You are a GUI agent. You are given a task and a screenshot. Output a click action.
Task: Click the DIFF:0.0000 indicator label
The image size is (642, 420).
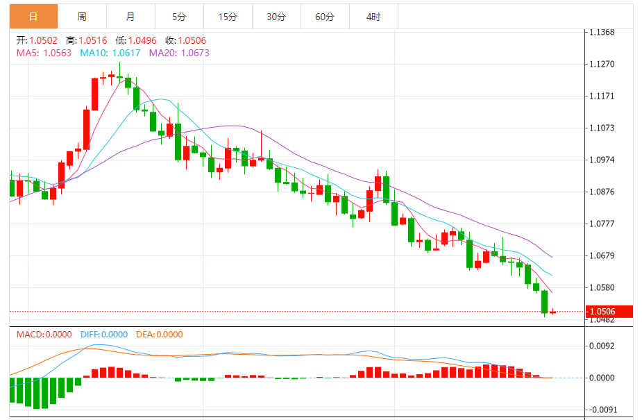click(x=104, y=335)
